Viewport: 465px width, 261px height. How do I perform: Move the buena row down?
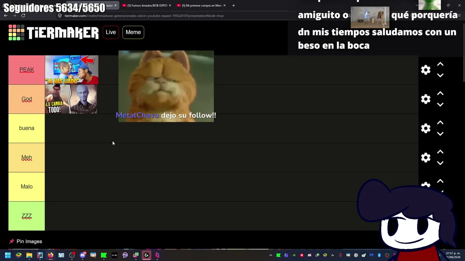tap(440, 134)
